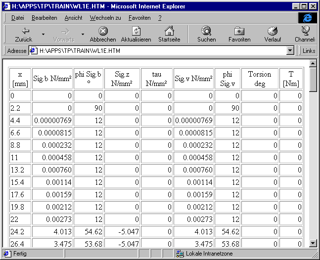Click into the address input field
This screenshot has height=260, width=320.
[158, 51]
